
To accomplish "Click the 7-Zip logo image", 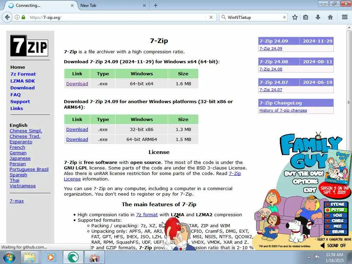I will click(x=29, y=46).
